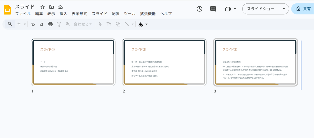Select the paint format roller icon
The image size is (314, 138).
[59, 24]
